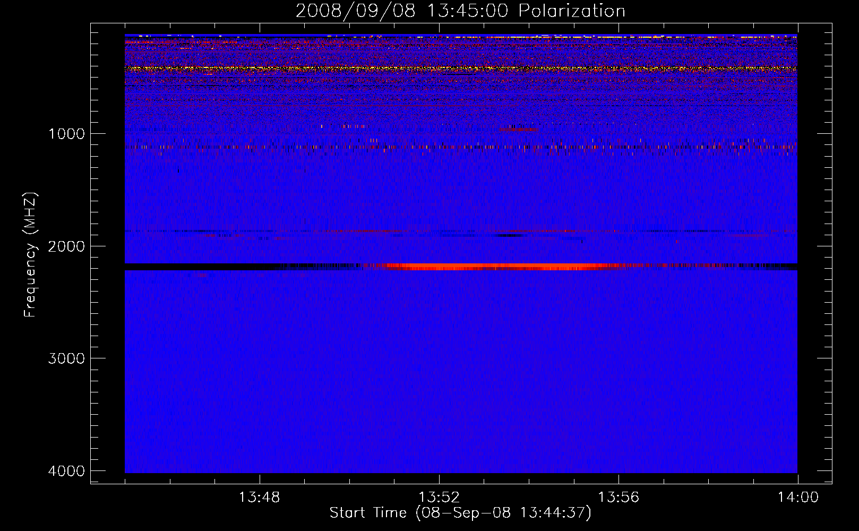This screenshot has height=531, width=859.
Task: Click the 13:52 time tick label
Action: [x=439, y=498]
